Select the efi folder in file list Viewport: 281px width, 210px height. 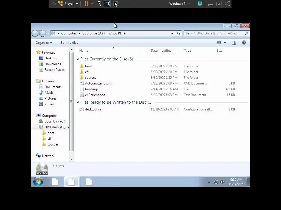coord(87,72)
